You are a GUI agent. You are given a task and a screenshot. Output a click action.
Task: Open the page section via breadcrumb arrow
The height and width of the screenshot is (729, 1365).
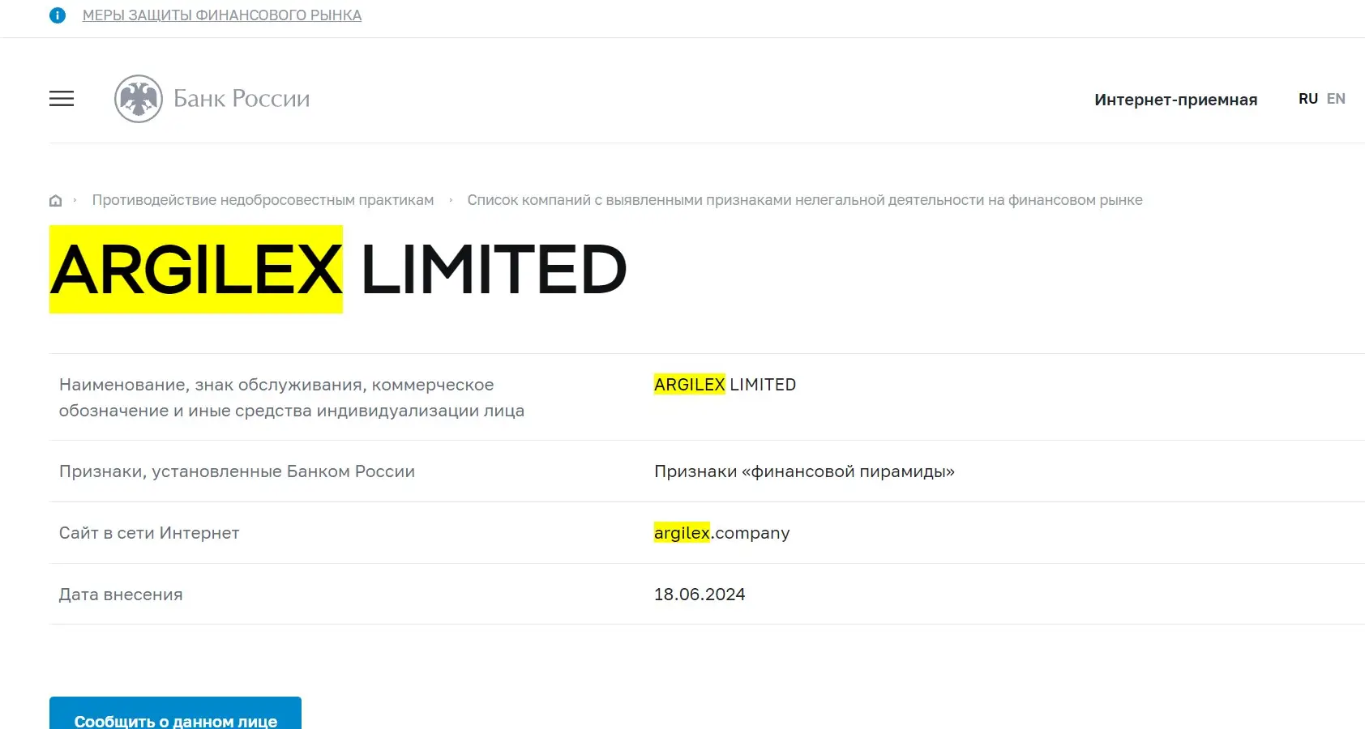(451, 200)
